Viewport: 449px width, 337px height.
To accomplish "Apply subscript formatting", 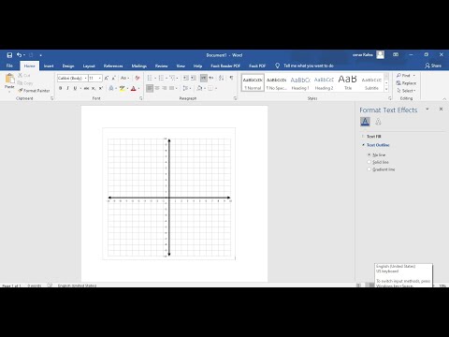I will point(94,88).
